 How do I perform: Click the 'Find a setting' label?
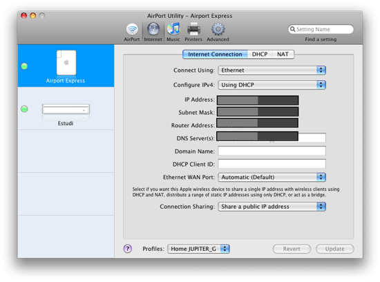321,39
